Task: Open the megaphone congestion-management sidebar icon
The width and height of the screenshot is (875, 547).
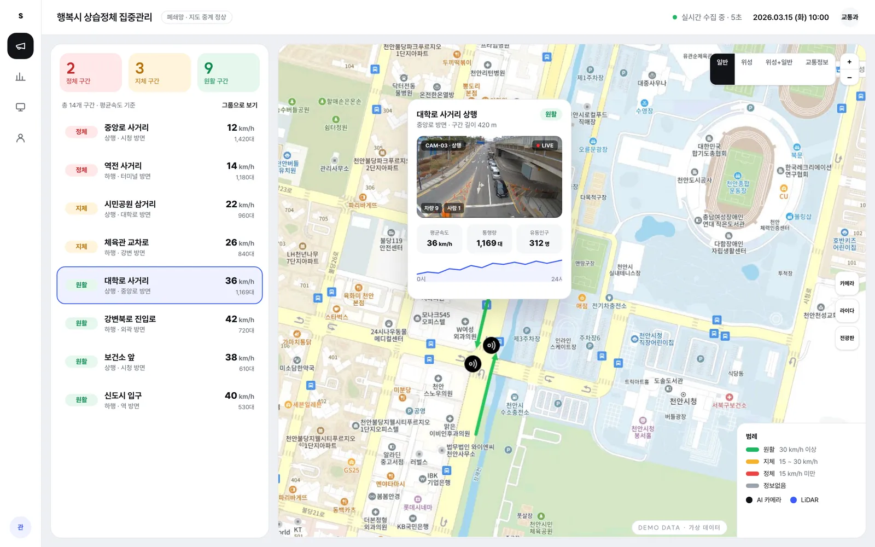Action: pos(20,46)
